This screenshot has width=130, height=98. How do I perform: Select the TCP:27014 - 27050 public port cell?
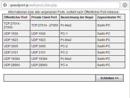[16, 25]
